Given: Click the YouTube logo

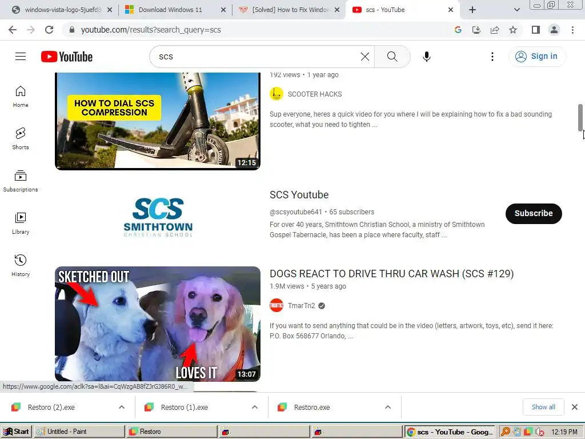Looking at the screenshot, I should pyautogui.click(x=67, y=57).
